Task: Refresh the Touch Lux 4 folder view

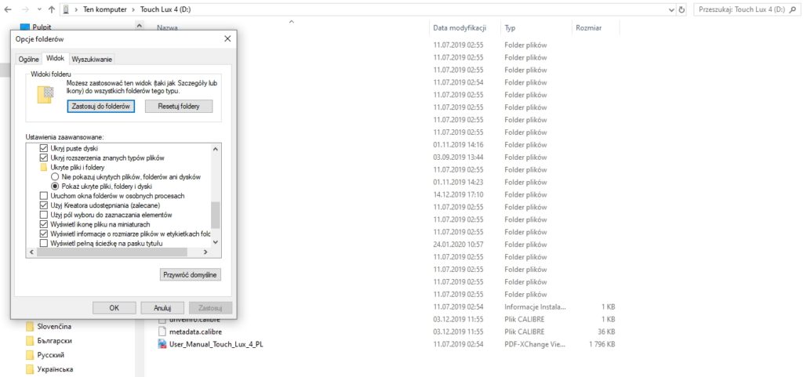Action: [681, 9]
